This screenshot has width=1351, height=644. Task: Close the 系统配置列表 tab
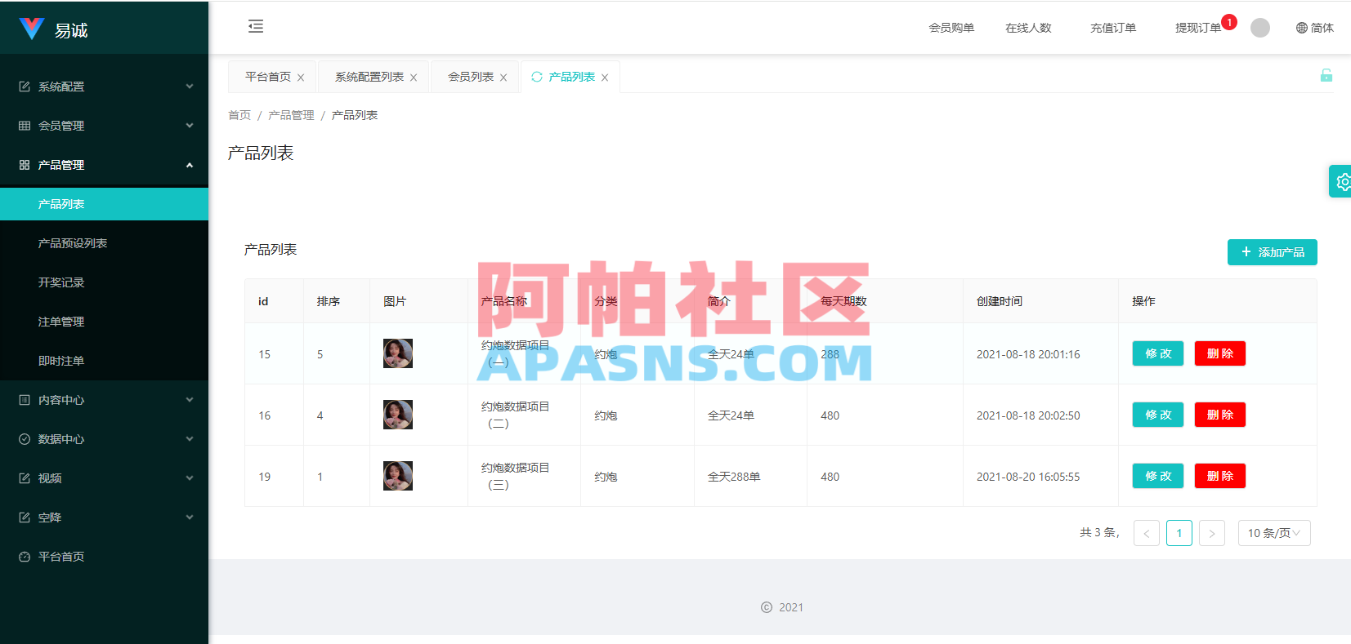coord(414,78)
